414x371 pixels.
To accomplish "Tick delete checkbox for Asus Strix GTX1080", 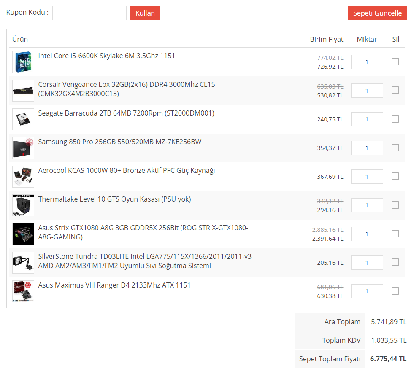I will coord(395,234).
